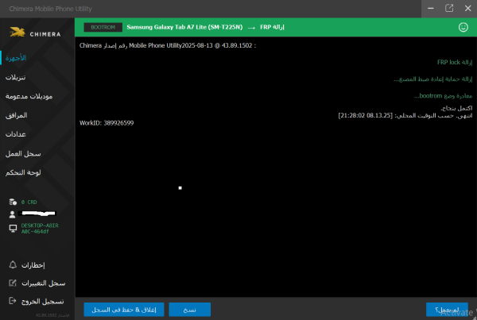Click the bootrom مغادرة وضع log line
The width and height of the screenshot is (477, 320).
pos(444,96)
